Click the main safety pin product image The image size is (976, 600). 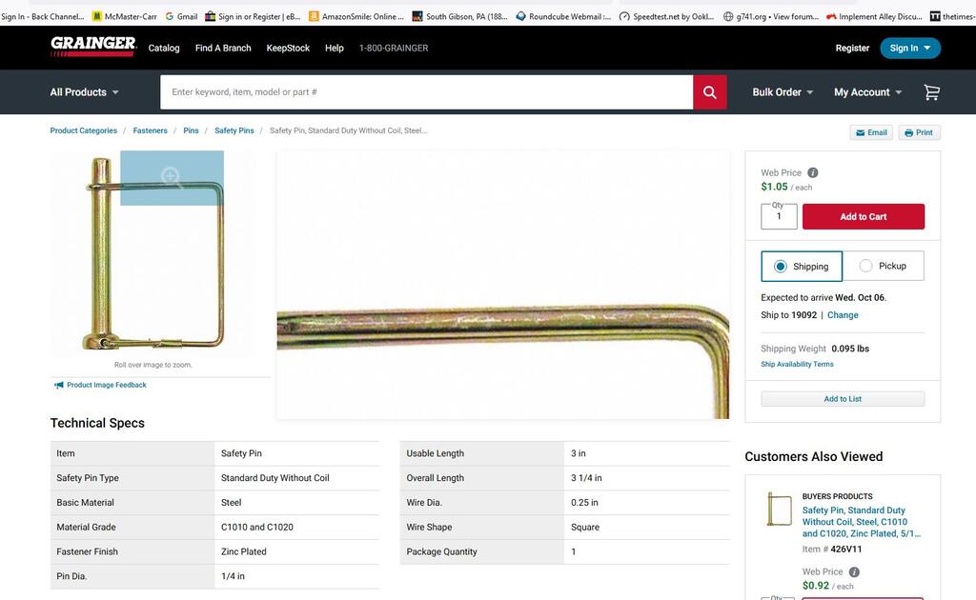pos(153,253)
